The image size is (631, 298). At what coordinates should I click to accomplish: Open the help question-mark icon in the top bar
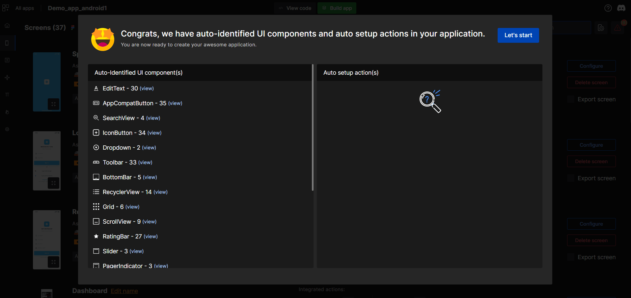pyautogui.click(x=608, y=8)
